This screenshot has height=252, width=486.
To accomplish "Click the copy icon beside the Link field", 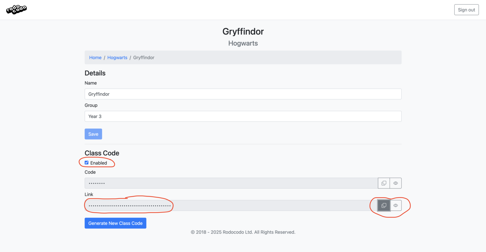I will click(x=383, y=205).
